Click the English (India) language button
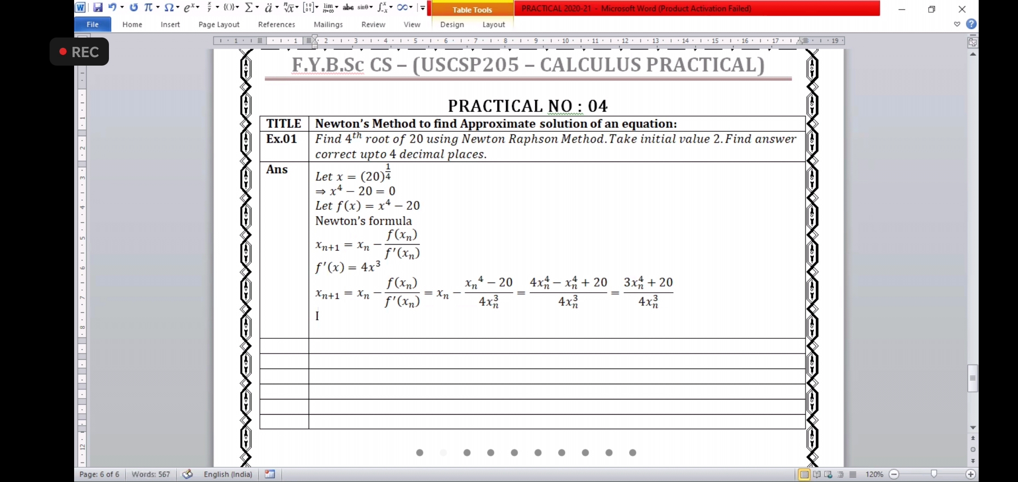The width and height of the screenshot is (1018, 482). (x=228, y=474)
